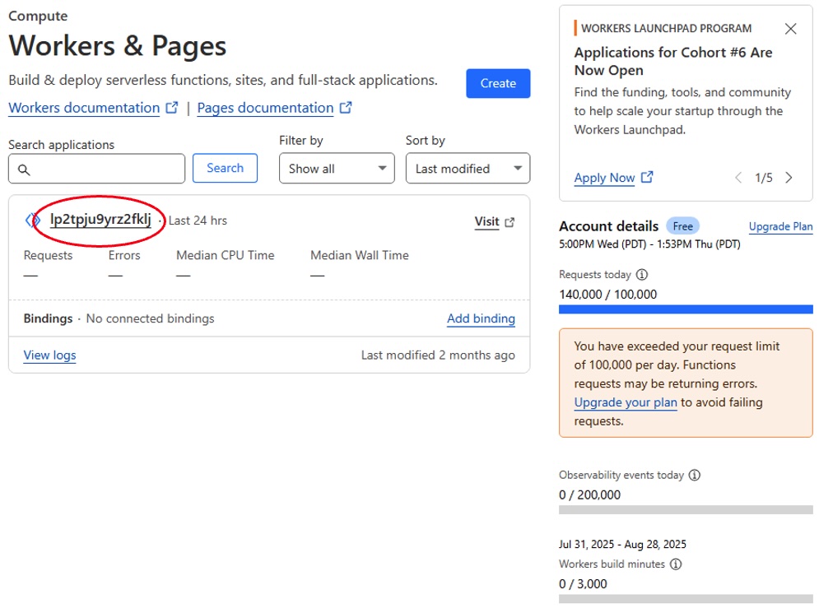
Task: Click the Workers build minutes progress bar
Action: coord(686,599)
